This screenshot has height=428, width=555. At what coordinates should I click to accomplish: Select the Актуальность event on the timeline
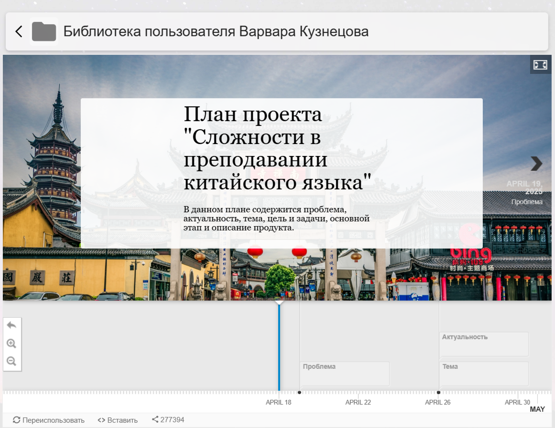(x=484, y=344)
